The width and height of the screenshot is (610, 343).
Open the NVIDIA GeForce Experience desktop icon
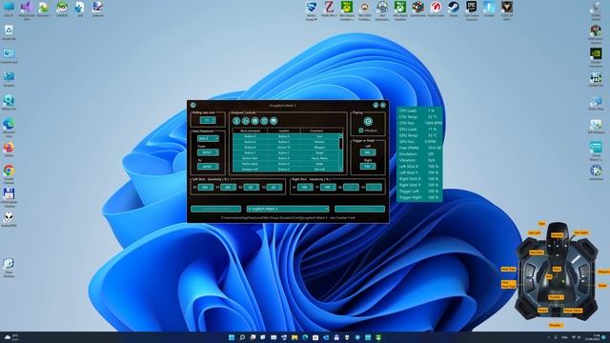pyautogui.click(x=596, y=57)
